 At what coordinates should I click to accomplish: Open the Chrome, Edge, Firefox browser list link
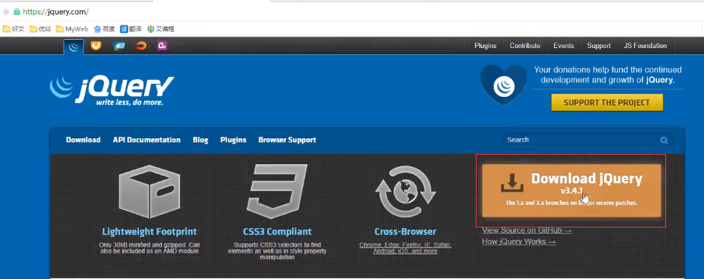(x=405, y=248)
